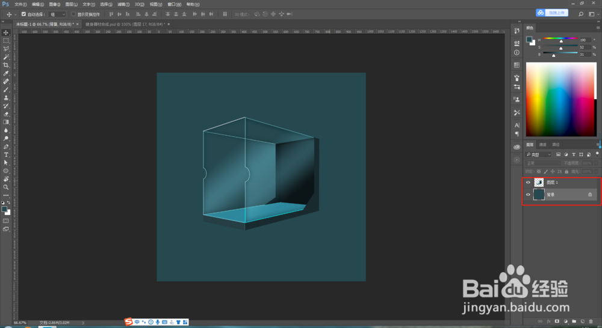Expand the layer filter 类型 dropdown
This screenshot has width=602, height=328.
[538, 154]
